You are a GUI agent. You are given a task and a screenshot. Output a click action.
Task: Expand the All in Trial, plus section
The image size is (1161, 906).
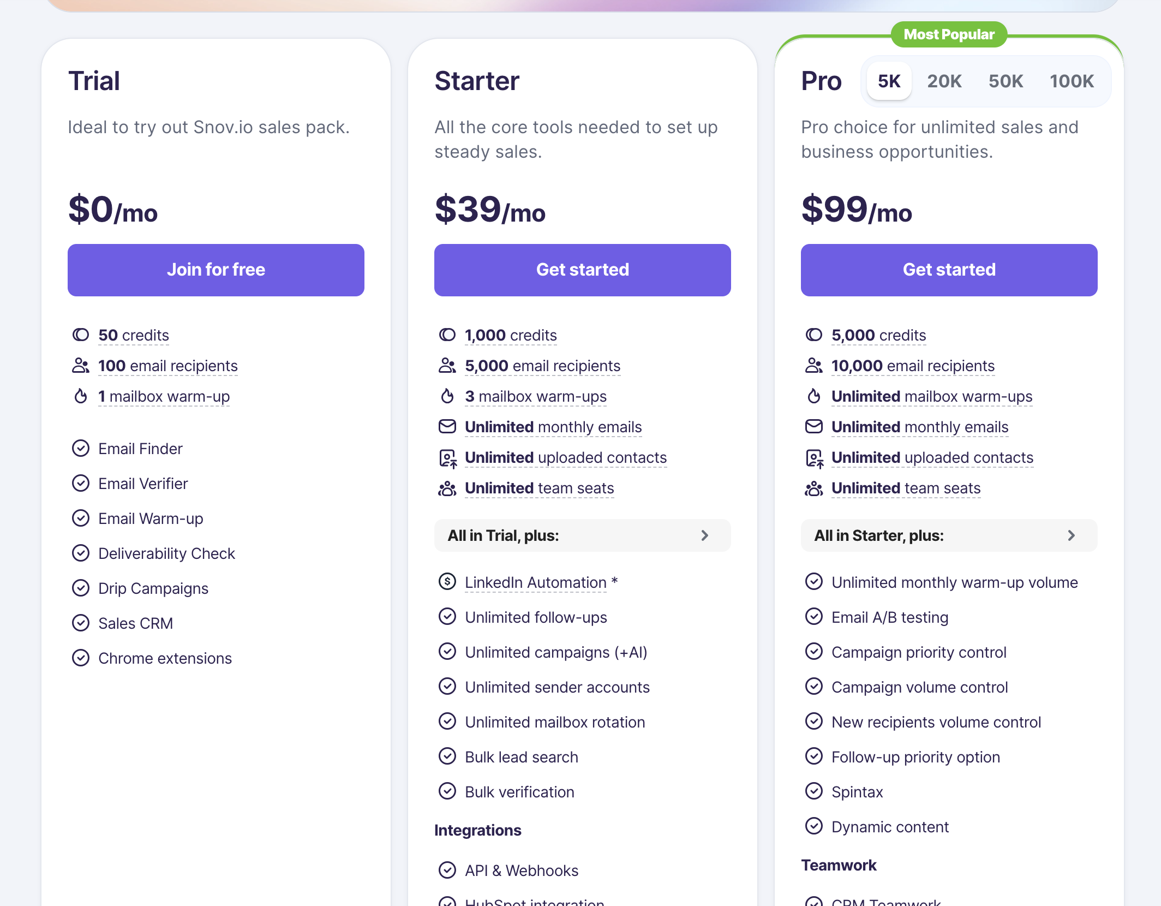[x=704, y=535]
